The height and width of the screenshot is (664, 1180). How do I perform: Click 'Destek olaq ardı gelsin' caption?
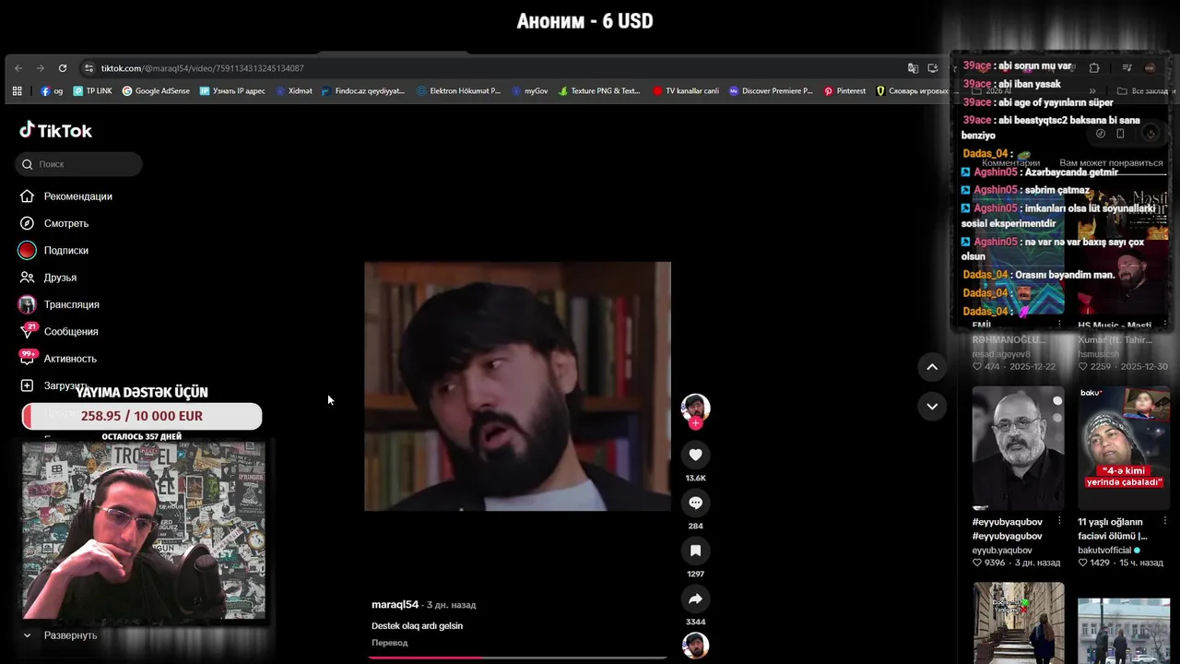click(417, 626)
